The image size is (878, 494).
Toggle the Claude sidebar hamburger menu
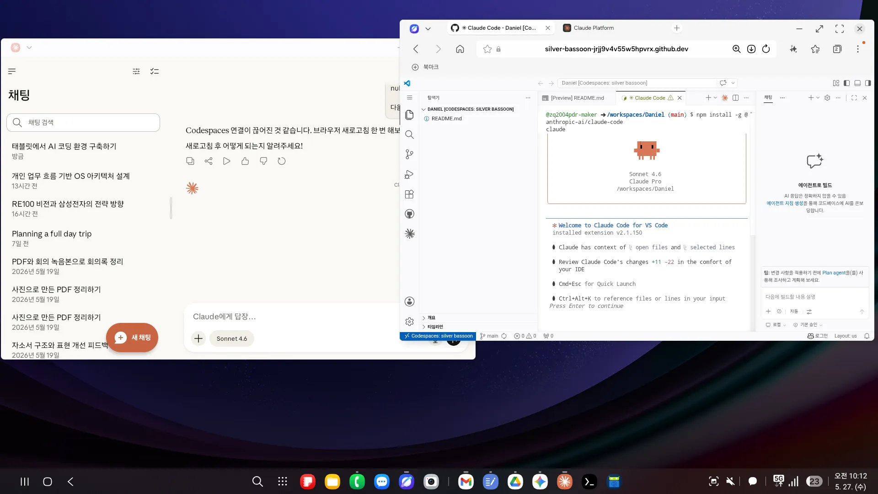(12, 71)
